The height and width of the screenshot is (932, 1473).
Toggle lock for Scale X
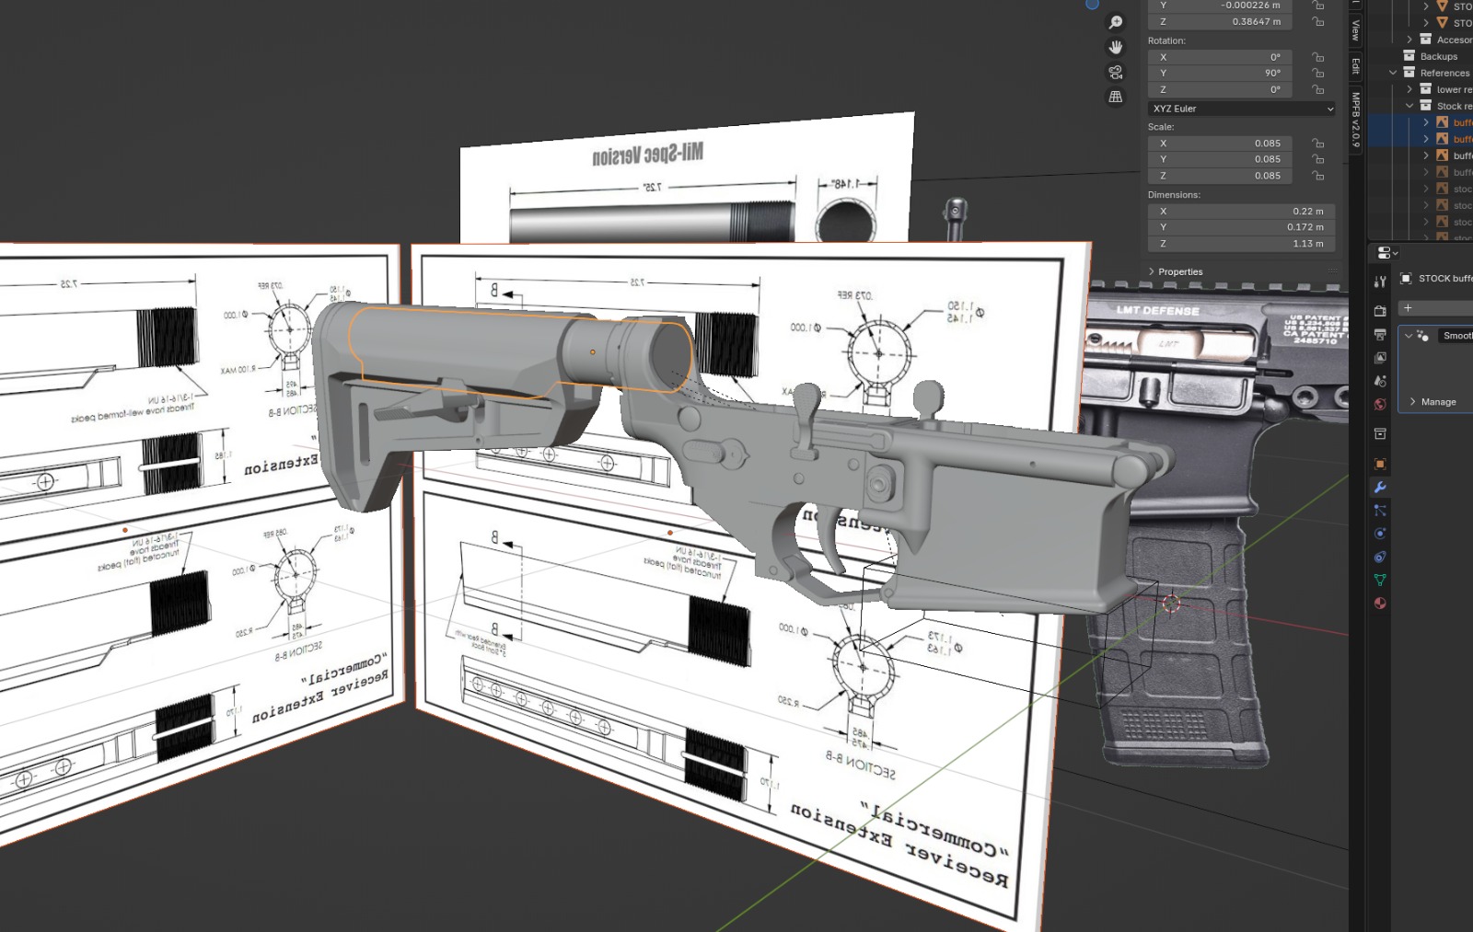point(1318,144)
